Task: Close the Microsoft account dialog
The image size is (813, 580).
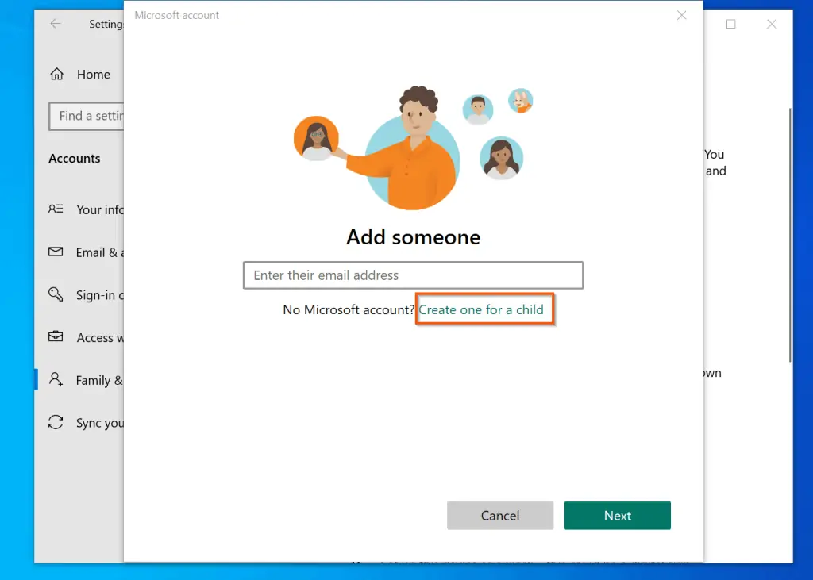Action: [681, 15]
